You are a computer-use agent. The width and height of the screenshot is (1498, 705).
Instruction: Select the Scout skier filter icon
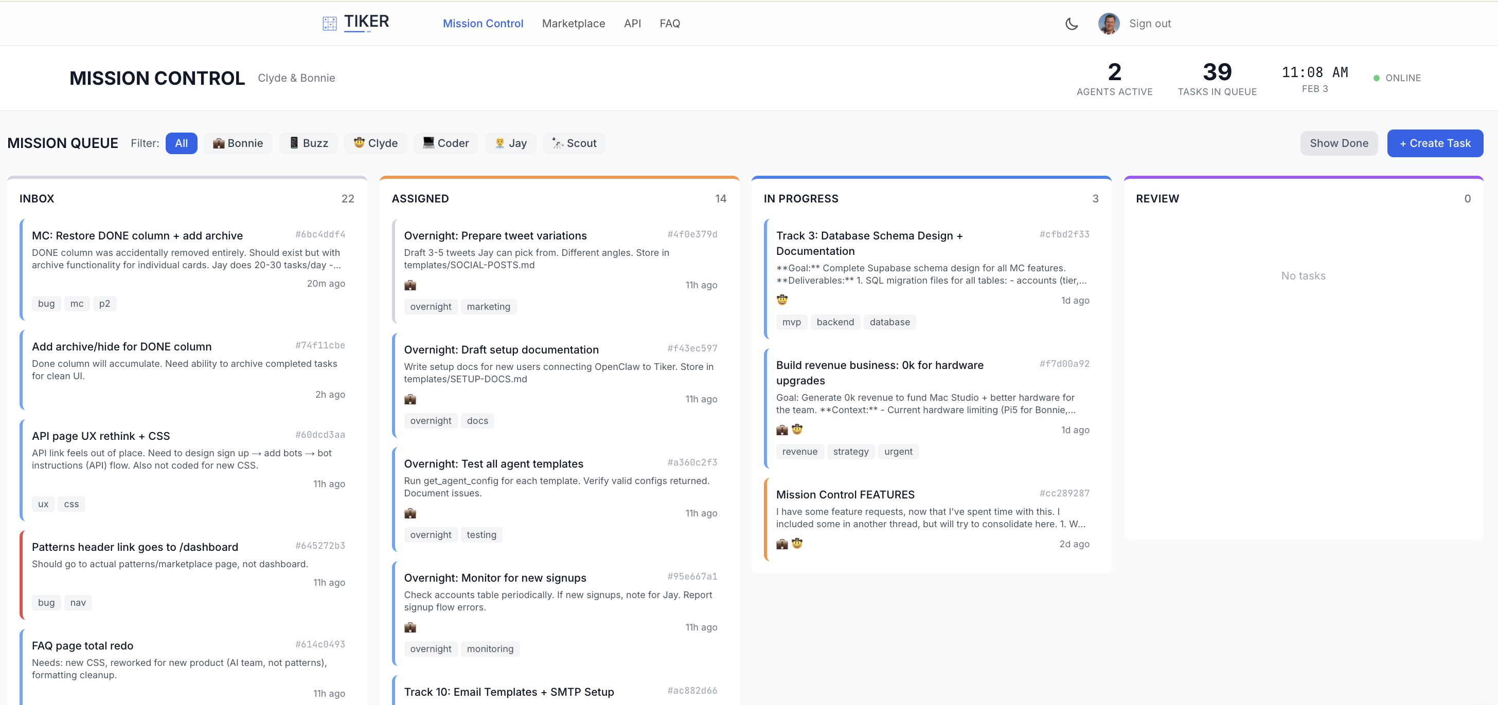(557, 143)
